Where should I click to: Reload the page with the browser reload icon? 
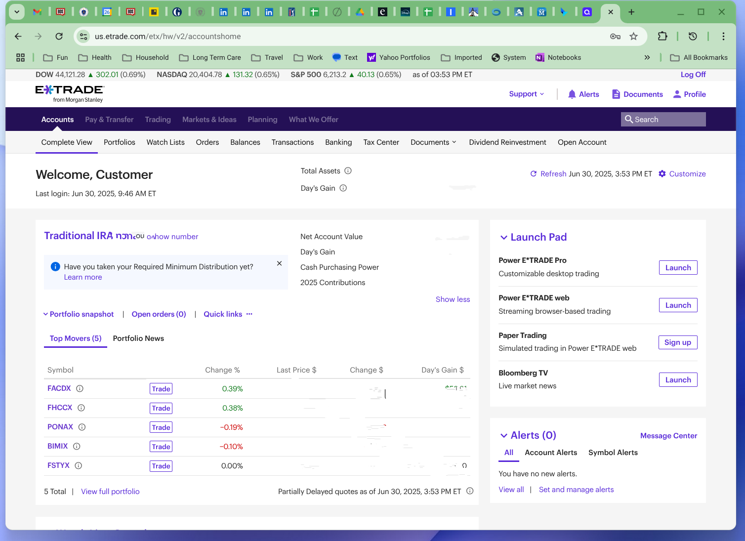pyautogui.click(x=59, y=36)
